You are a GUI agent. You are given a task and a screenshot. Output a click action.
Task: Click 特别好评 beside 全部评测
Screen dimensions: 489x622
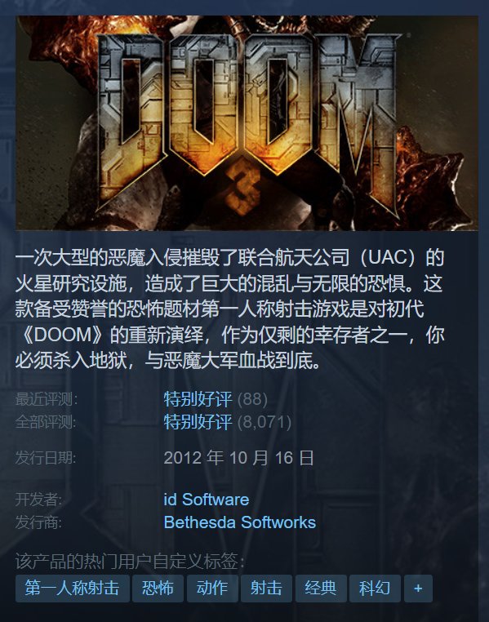tap(198, 422)
